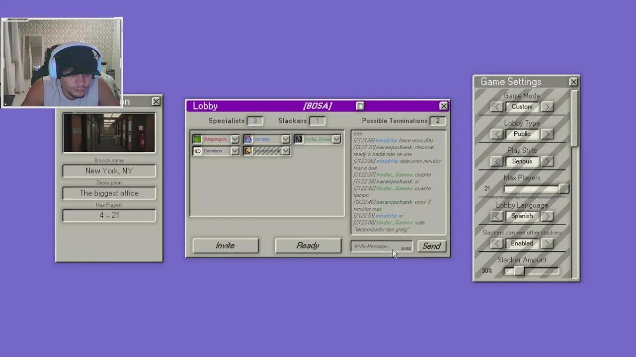Image resolution: width=636 pixels, height=357 pixels.
Task: Click the "Custom" game mode value
Action: point(522,107)
